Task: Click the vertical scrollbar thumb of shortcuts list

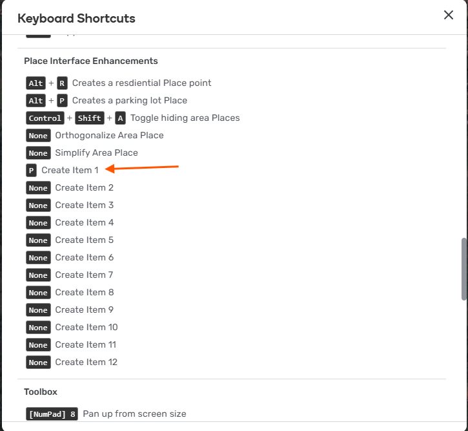Action: (463, 269)
